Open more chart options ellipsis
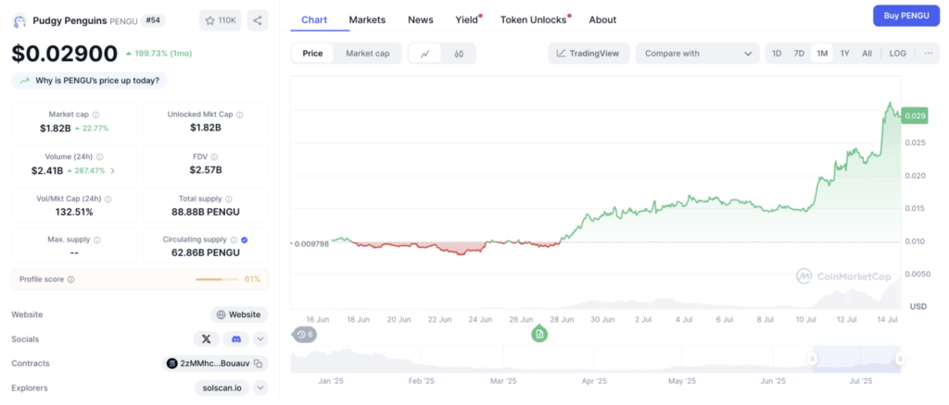949x405 pixels. point(929,53)
